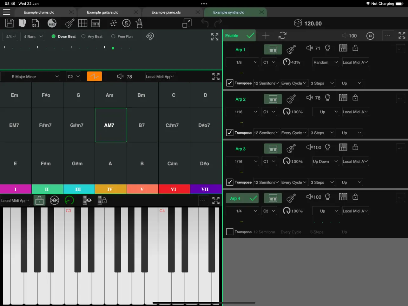Click Arp 3 lock icon
Viewport: 408px width, 306px height.
point(355,147)
